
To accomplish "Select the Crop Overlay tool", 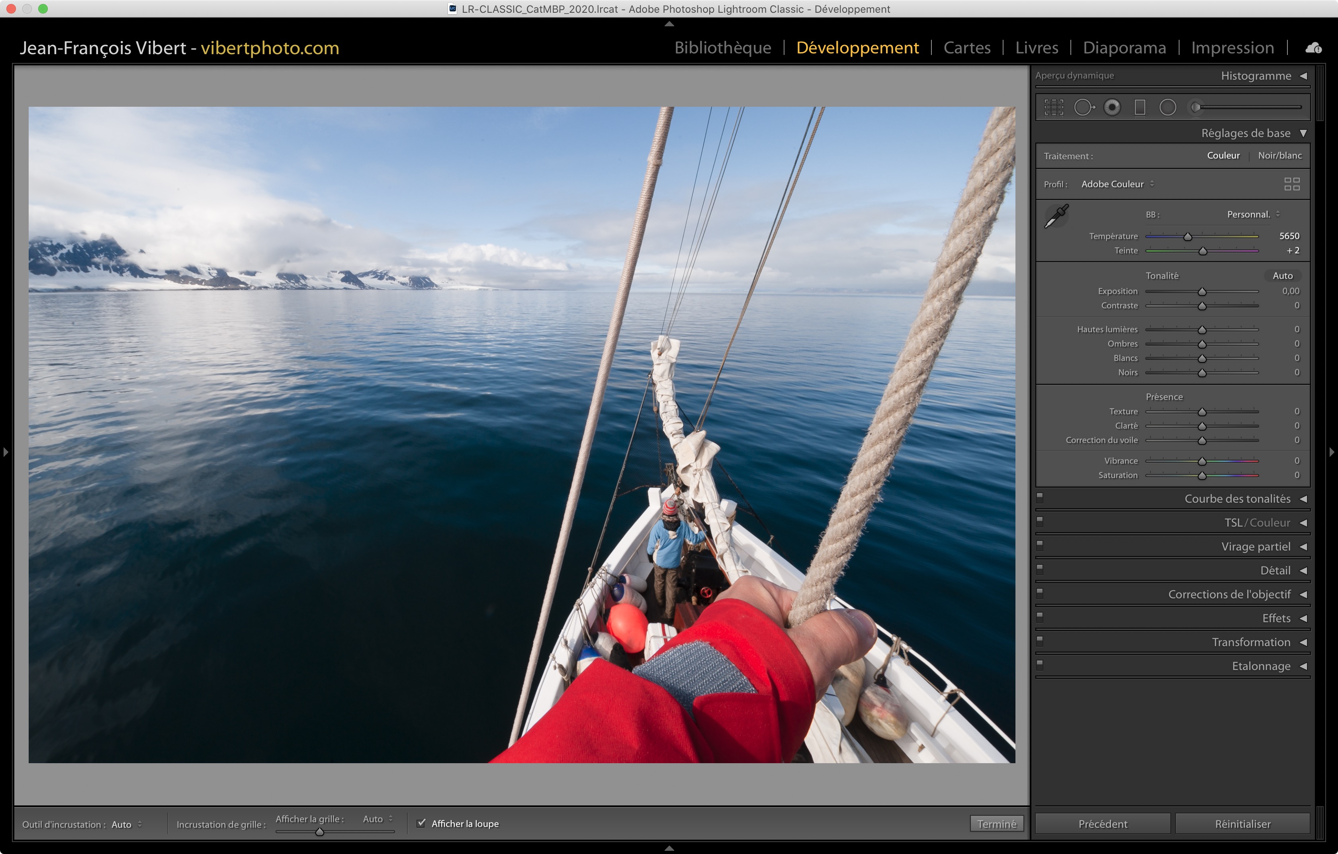I will [1054, 107].
